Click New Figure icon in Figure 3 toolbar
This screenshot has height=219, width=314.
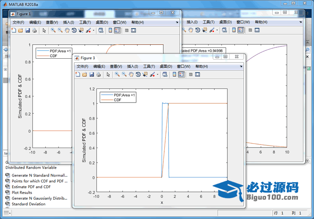click(78, 74)
